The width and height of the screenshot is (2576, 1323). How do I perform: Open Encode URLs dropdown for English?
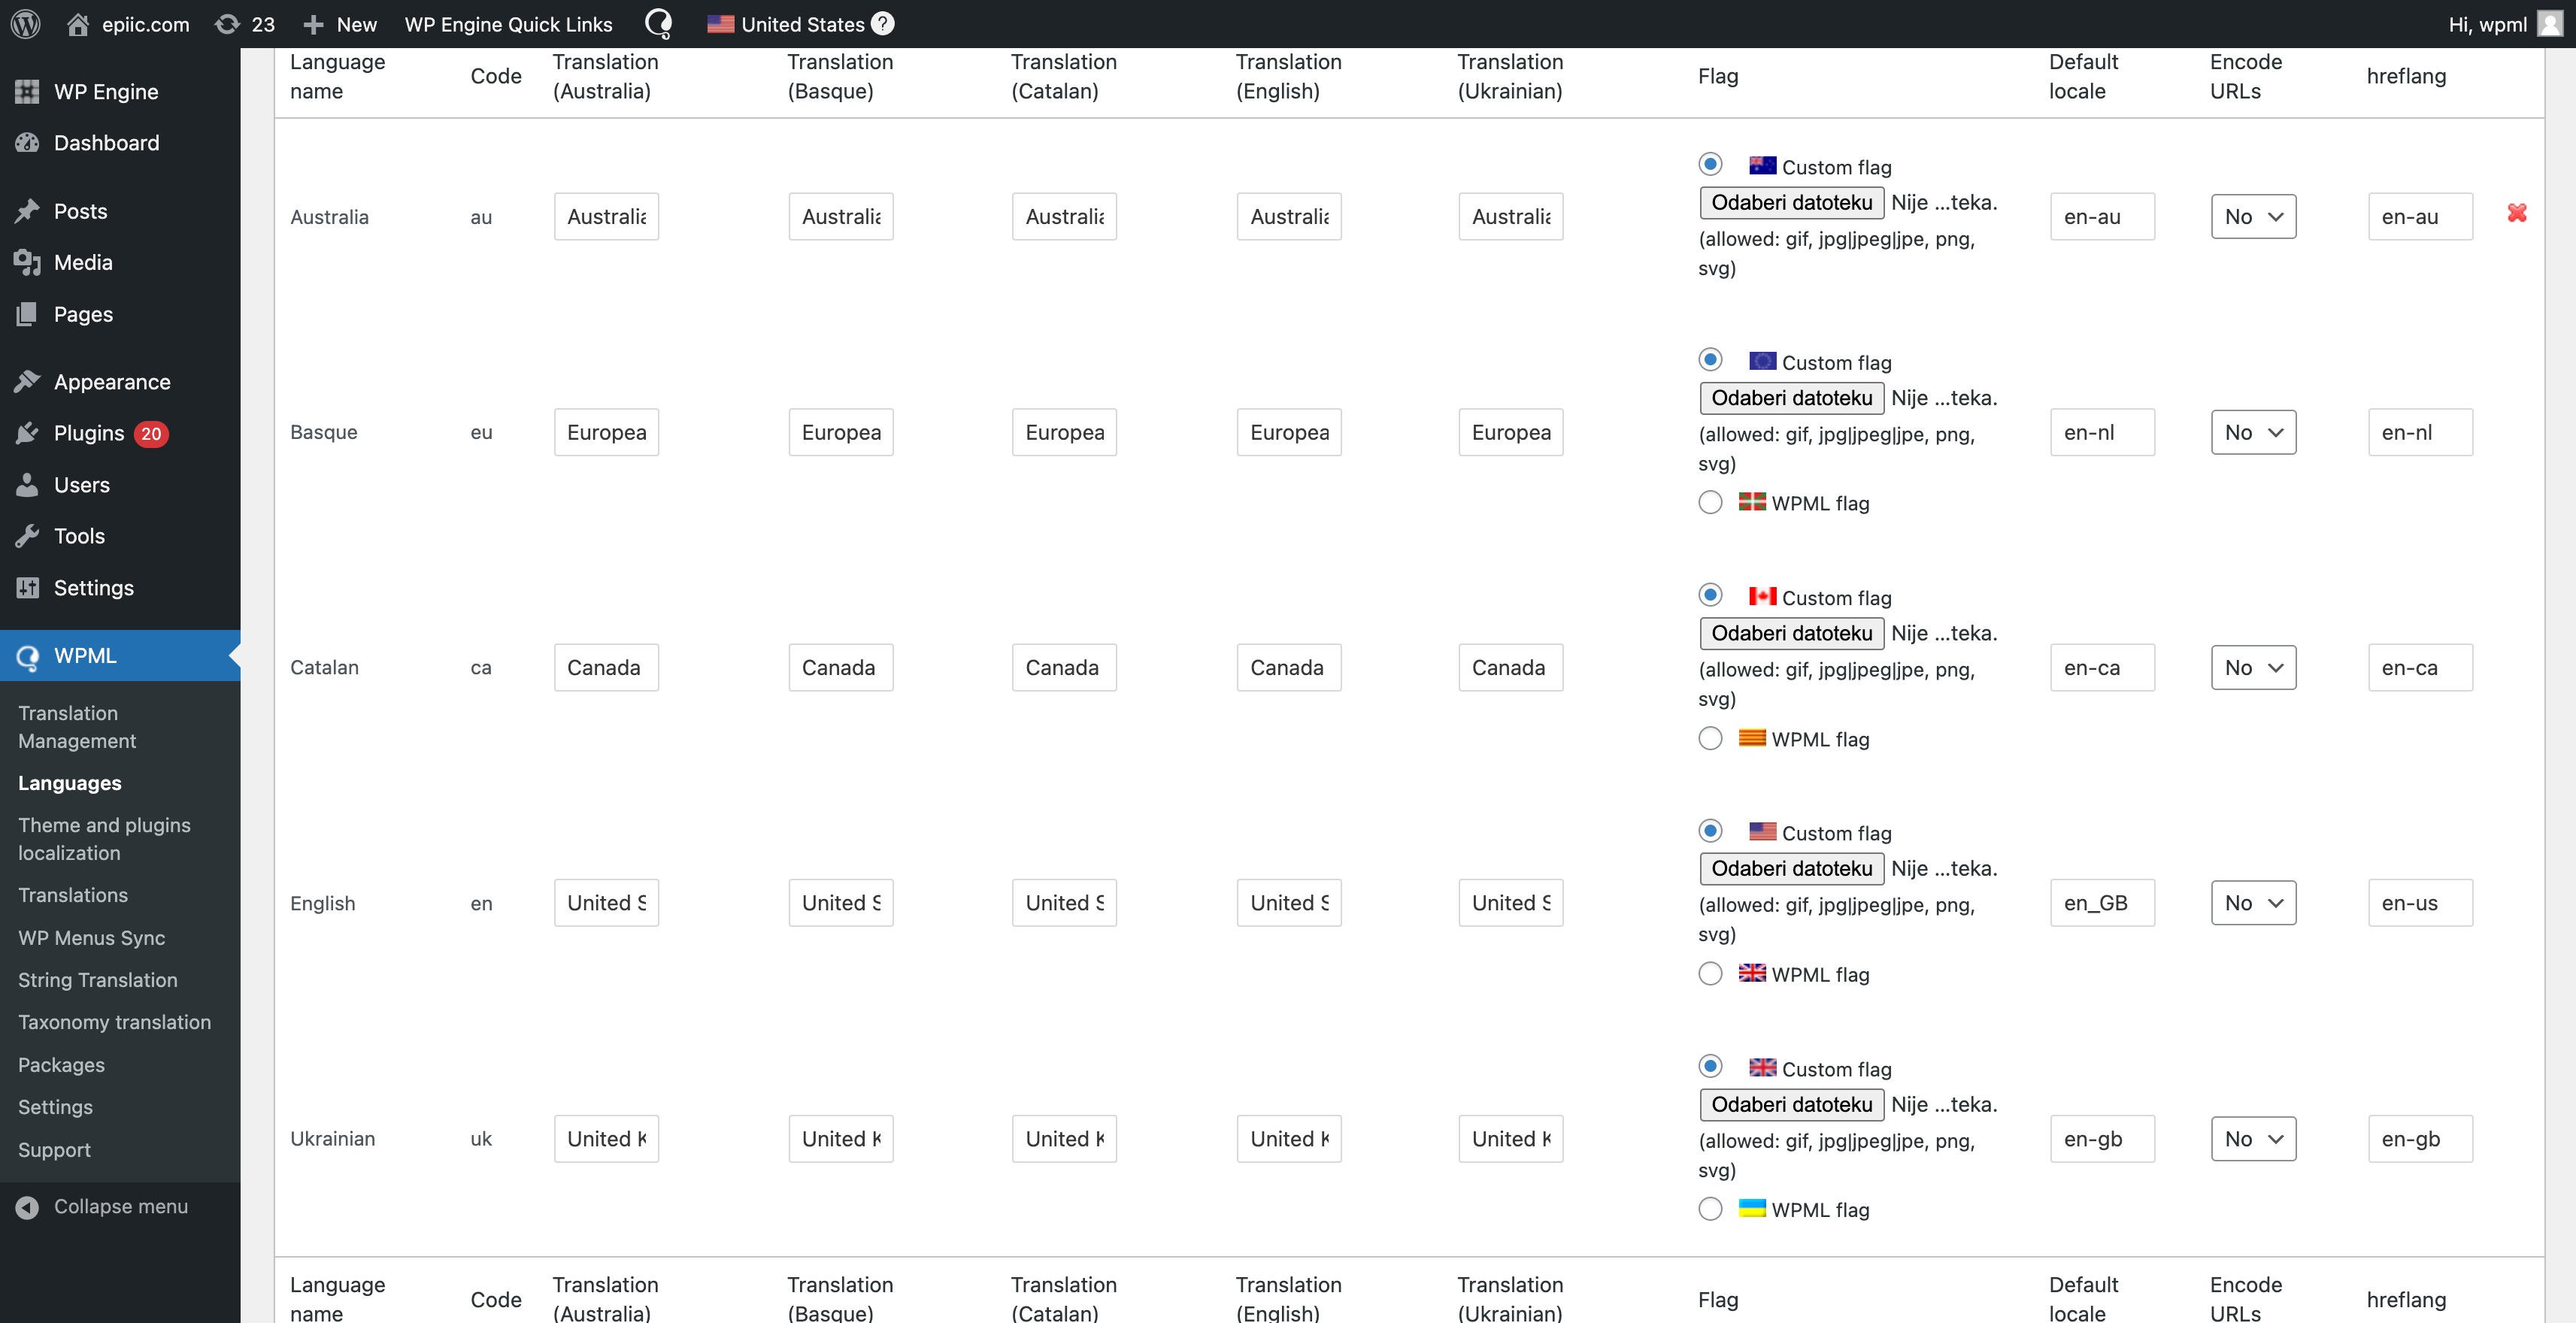click(x=2253, y=903)
